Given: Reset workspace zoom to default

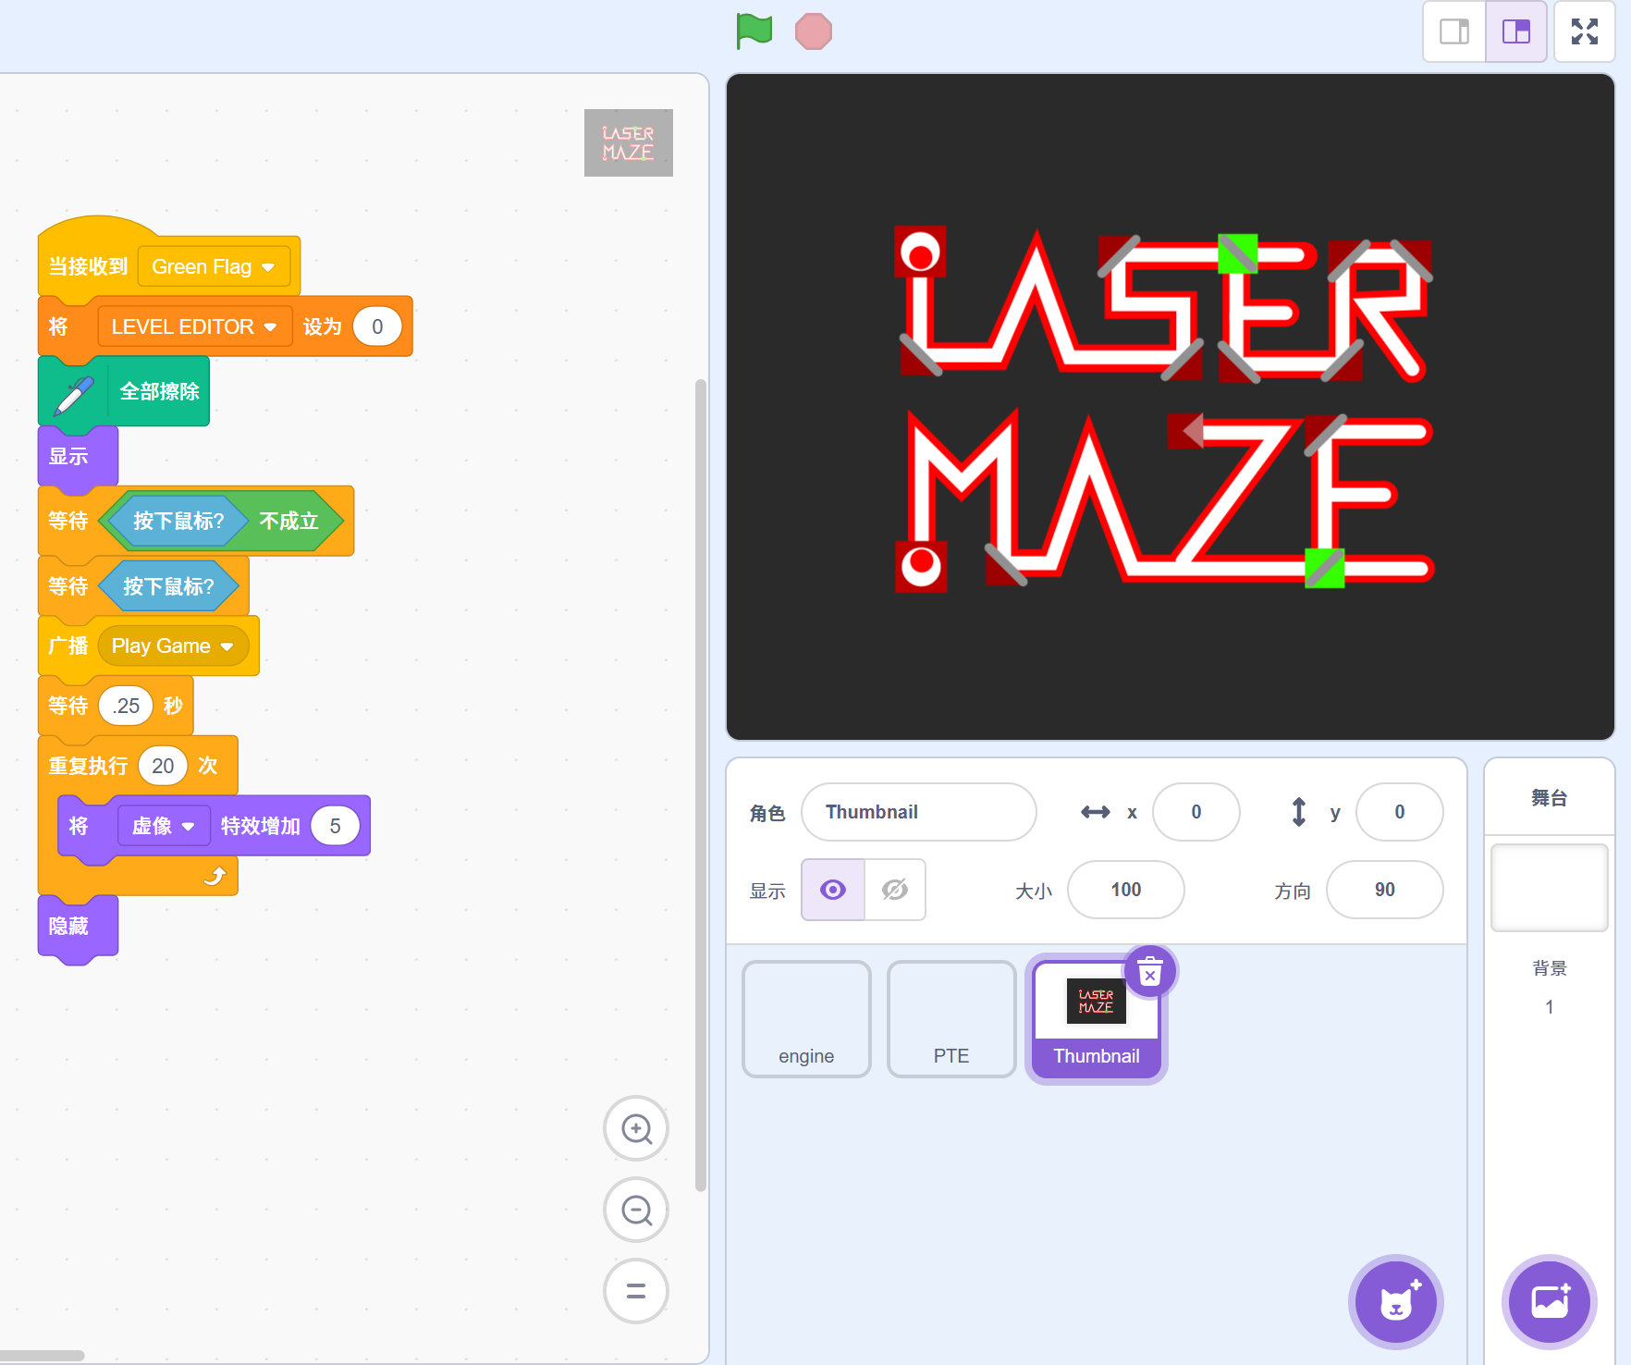Looking at the screenshot, I should tap(636, 1291).
